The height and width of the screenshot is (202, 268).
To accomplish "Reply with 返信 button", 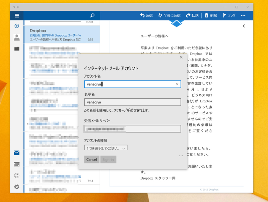I will [x=146, y=15].
